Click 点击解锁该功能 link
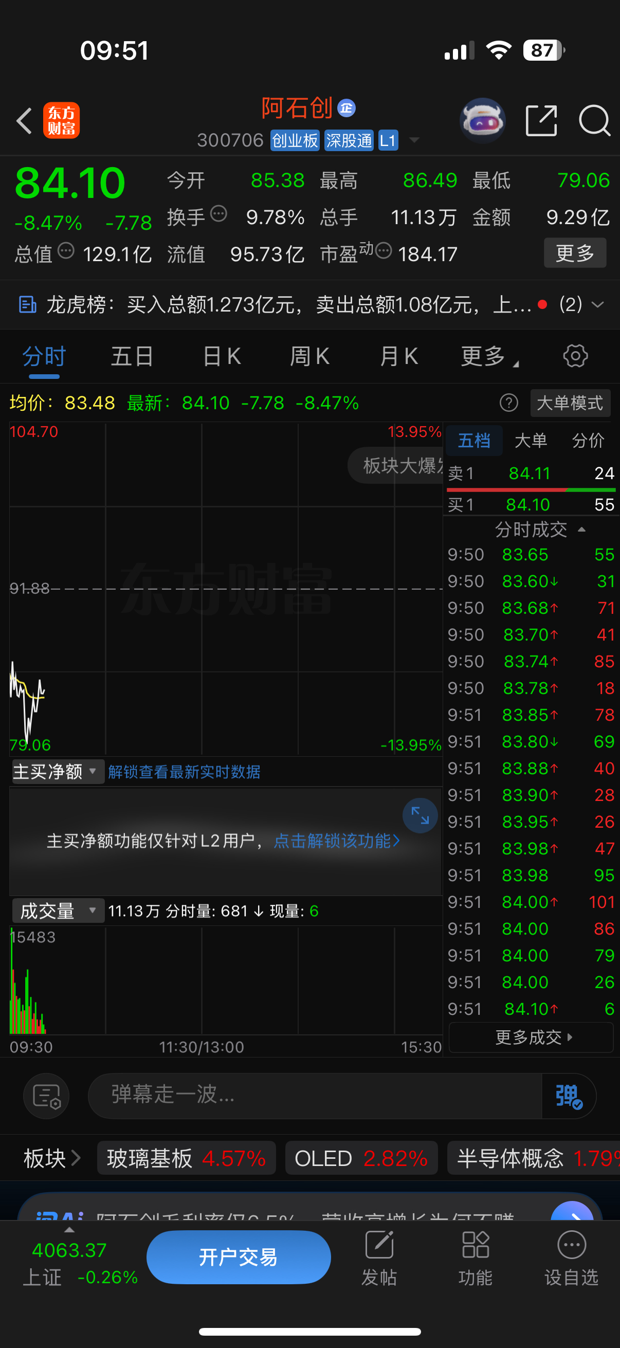620x1348 pixels. pyautogui.click(x=336, y=841)
